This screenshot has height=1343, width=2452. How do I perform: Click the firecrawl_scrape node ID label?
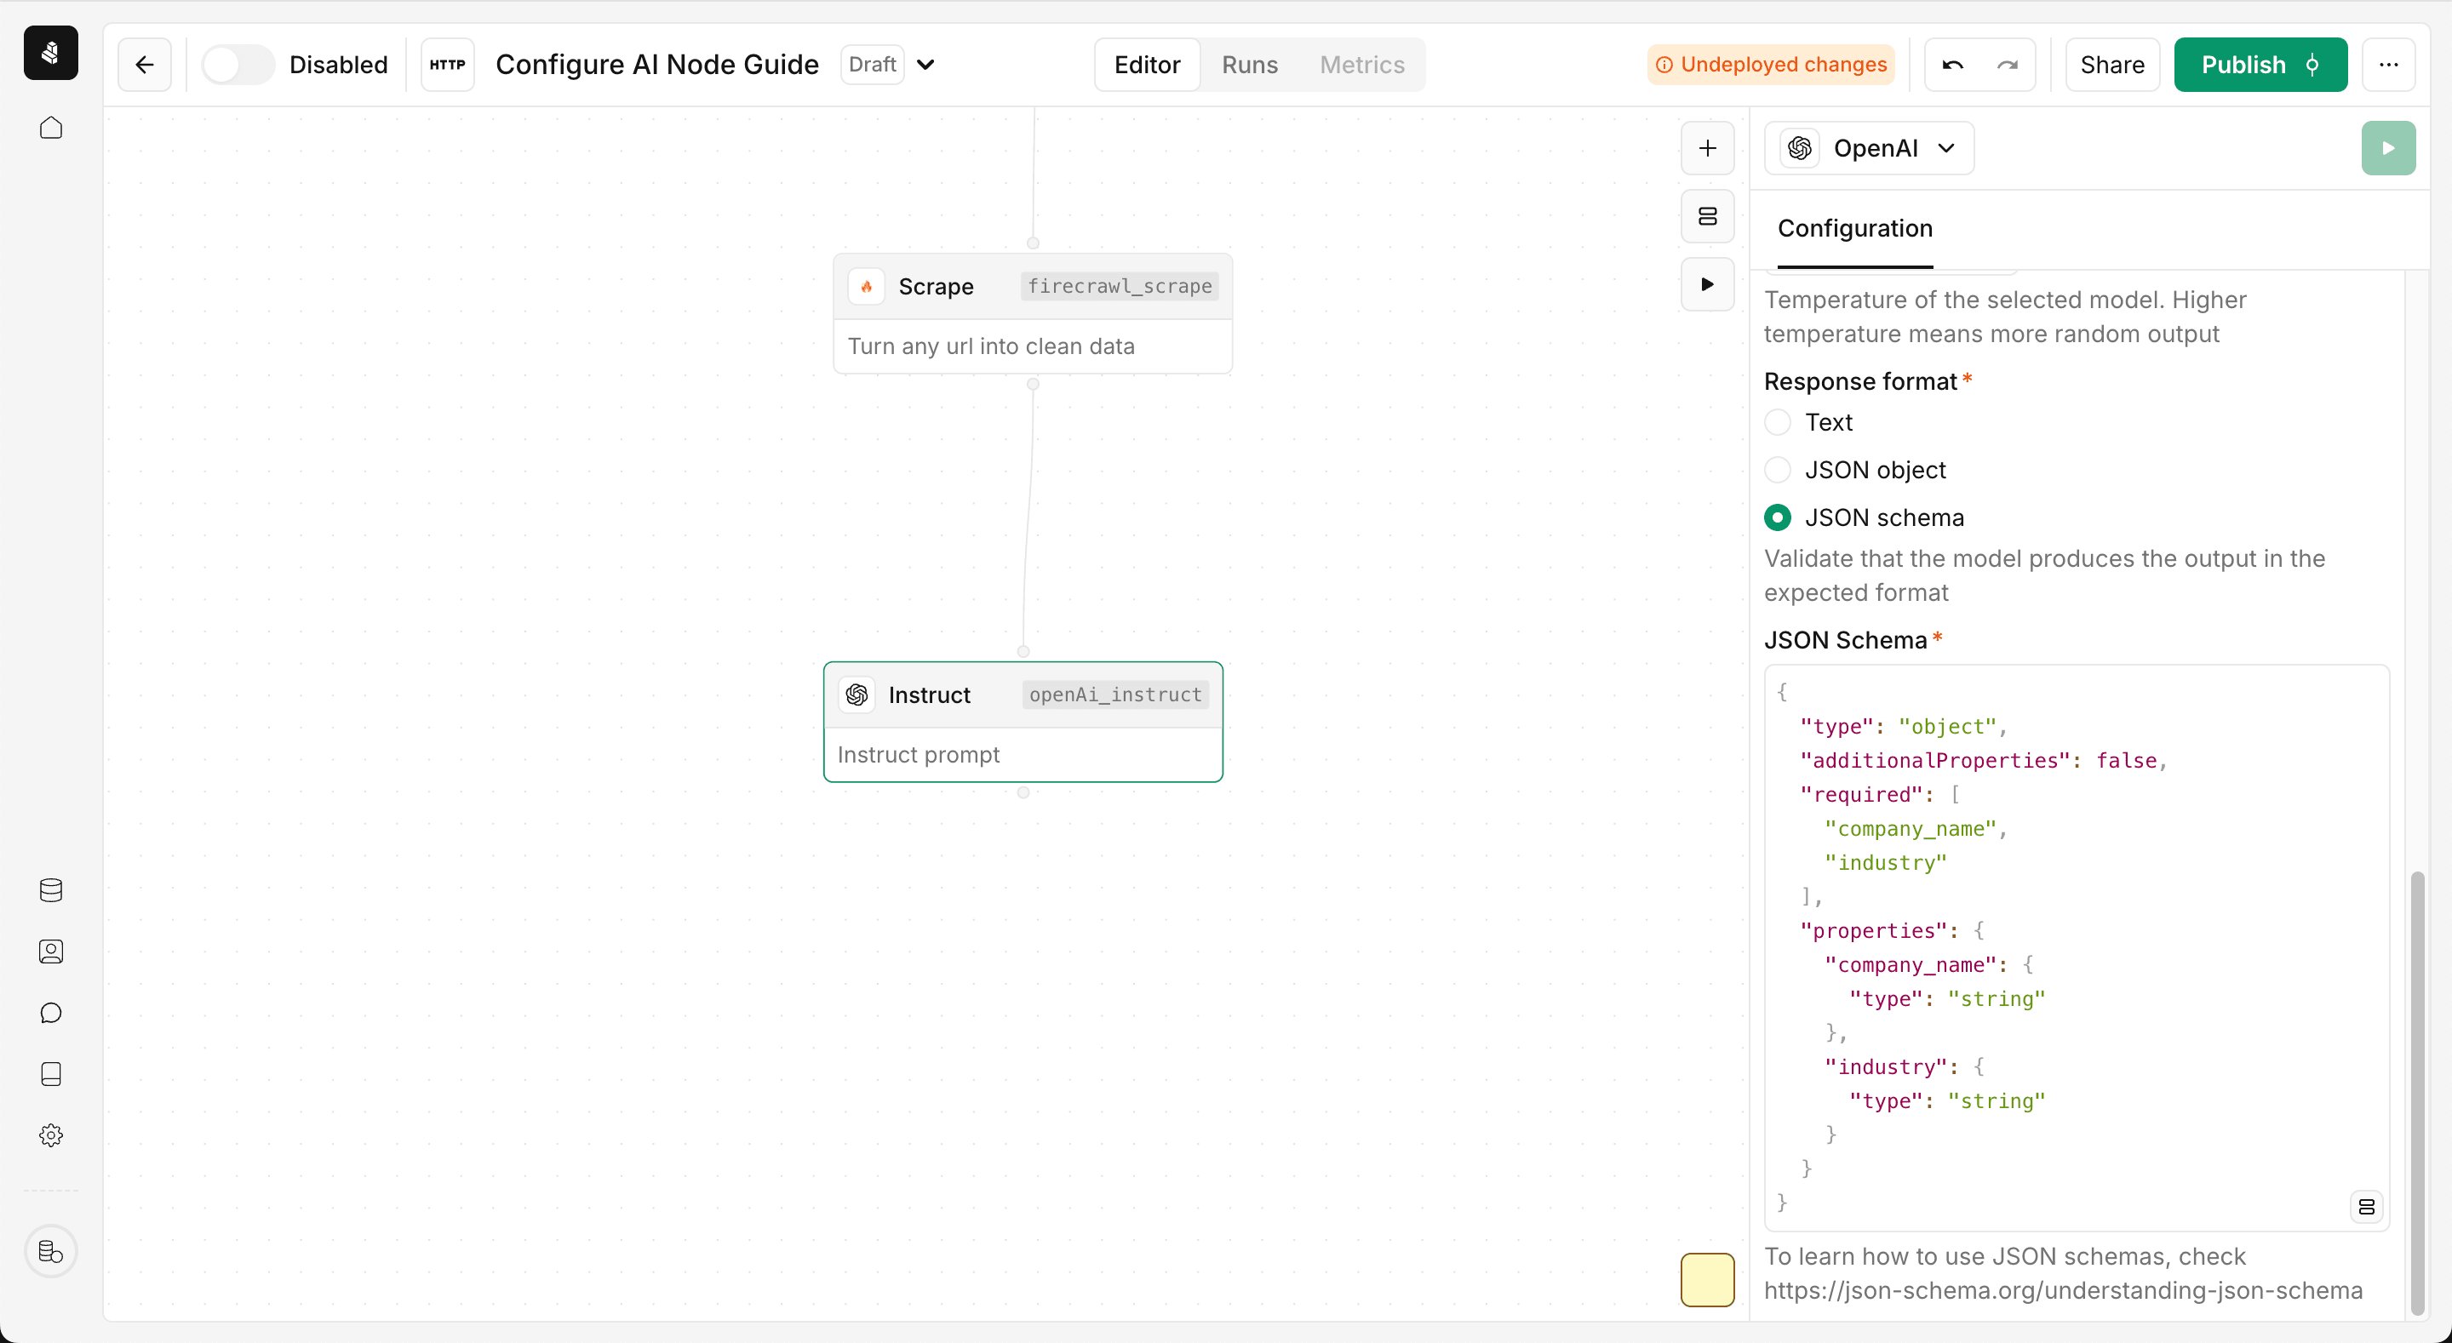click(1120, 287)
